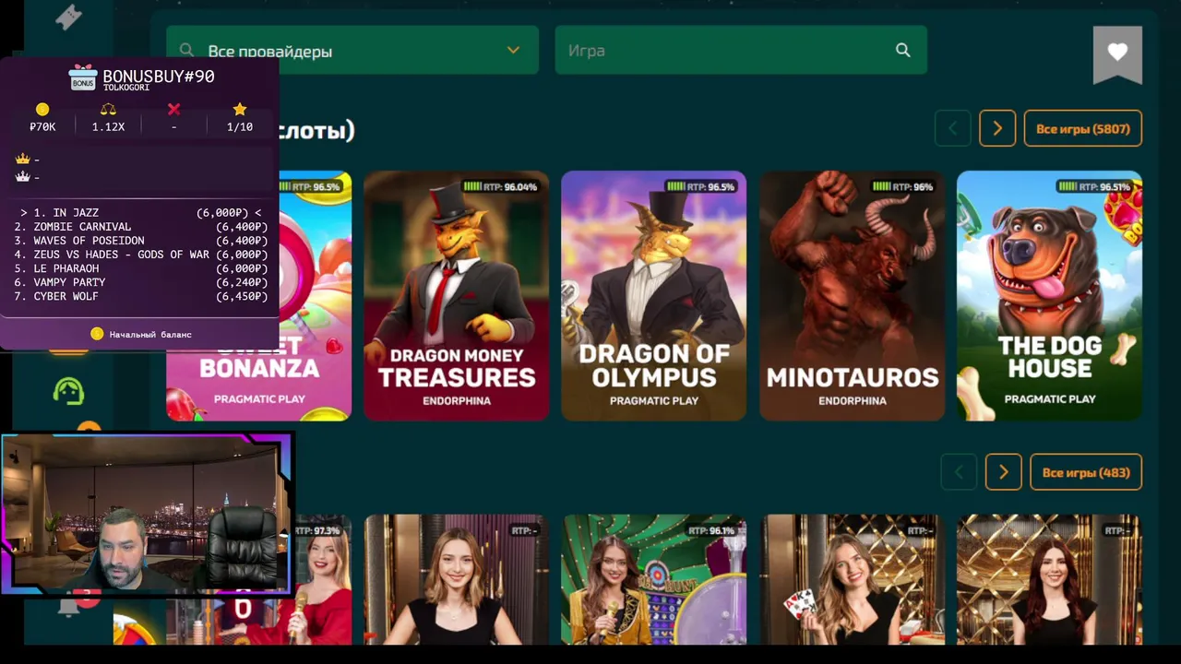Click the BONUSBUY#90 title
Screen dimensions: 1181x664
pyautogui.click(x=159, y=77)
